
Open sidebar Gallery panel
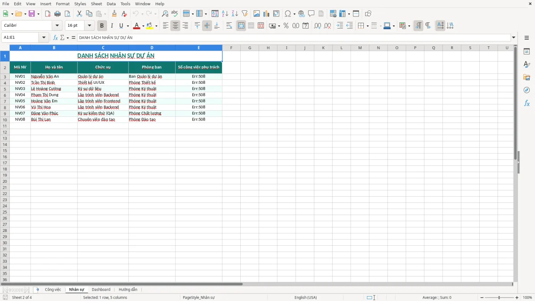pyautogui.click(x=527, y=77)
